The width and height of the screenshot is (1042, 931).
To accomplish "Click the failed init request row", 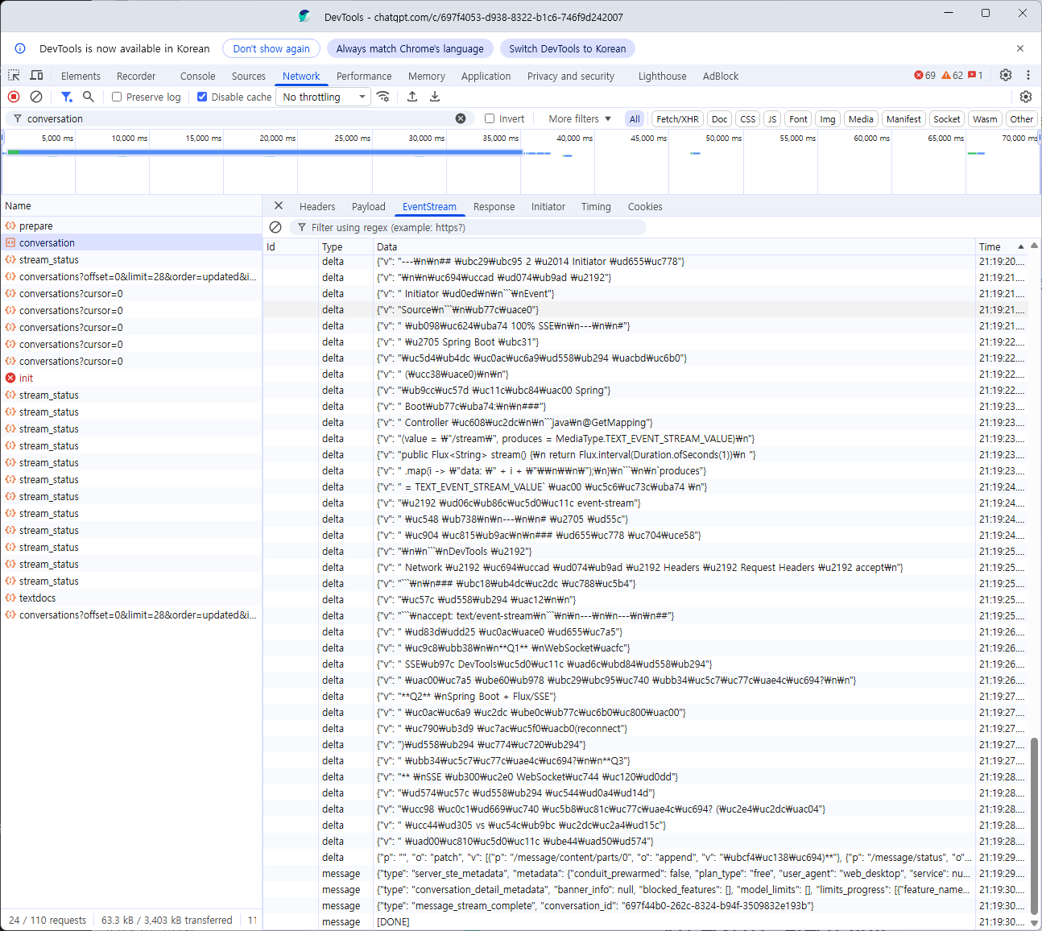I will [x=130, y=378].
